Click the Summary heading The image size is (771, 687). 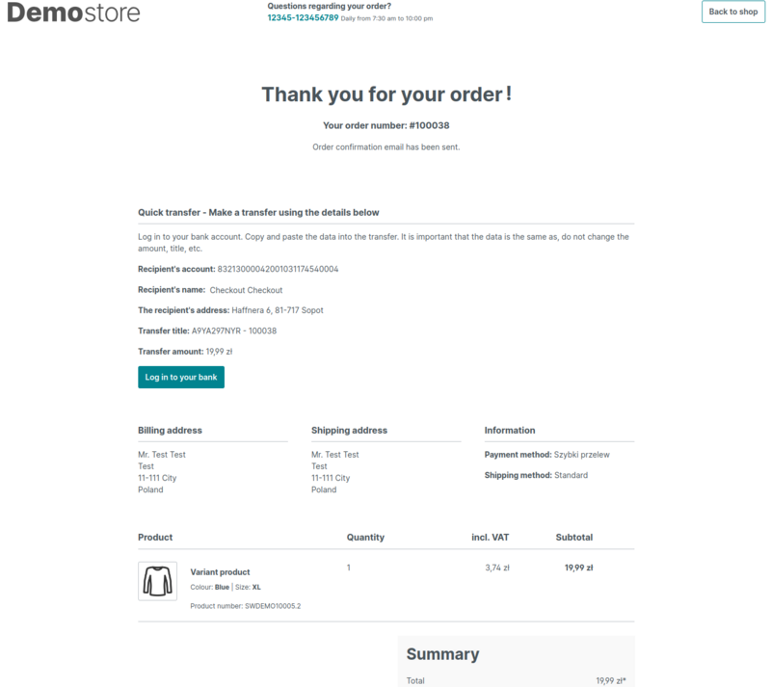pyautogui.click(x=442, y=654)
